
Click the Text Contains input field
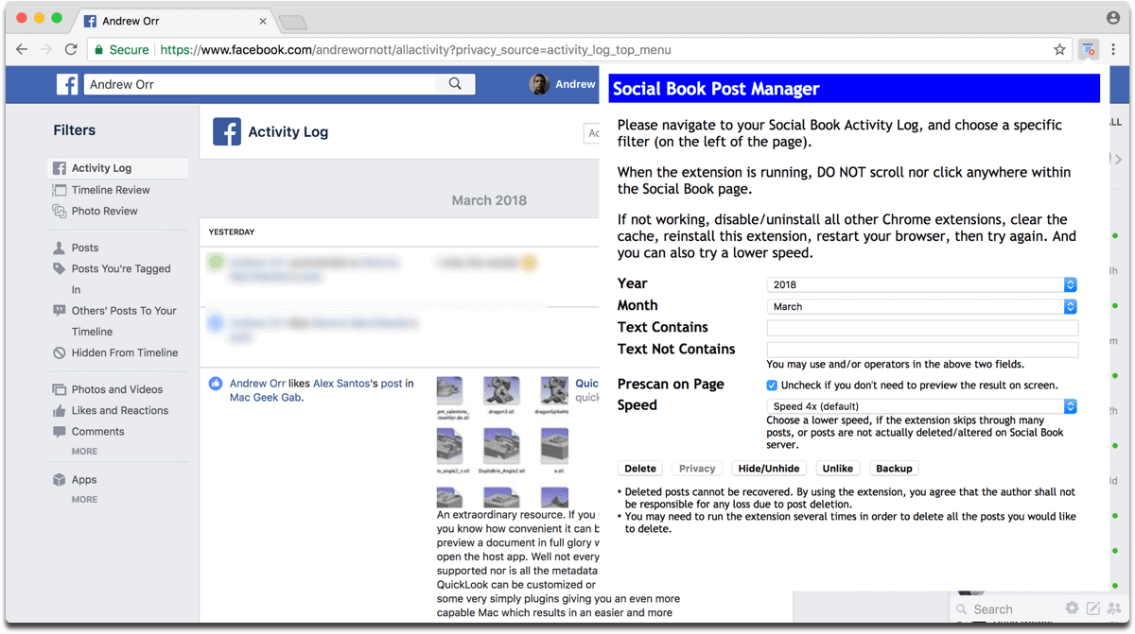(x=922, y=328)
